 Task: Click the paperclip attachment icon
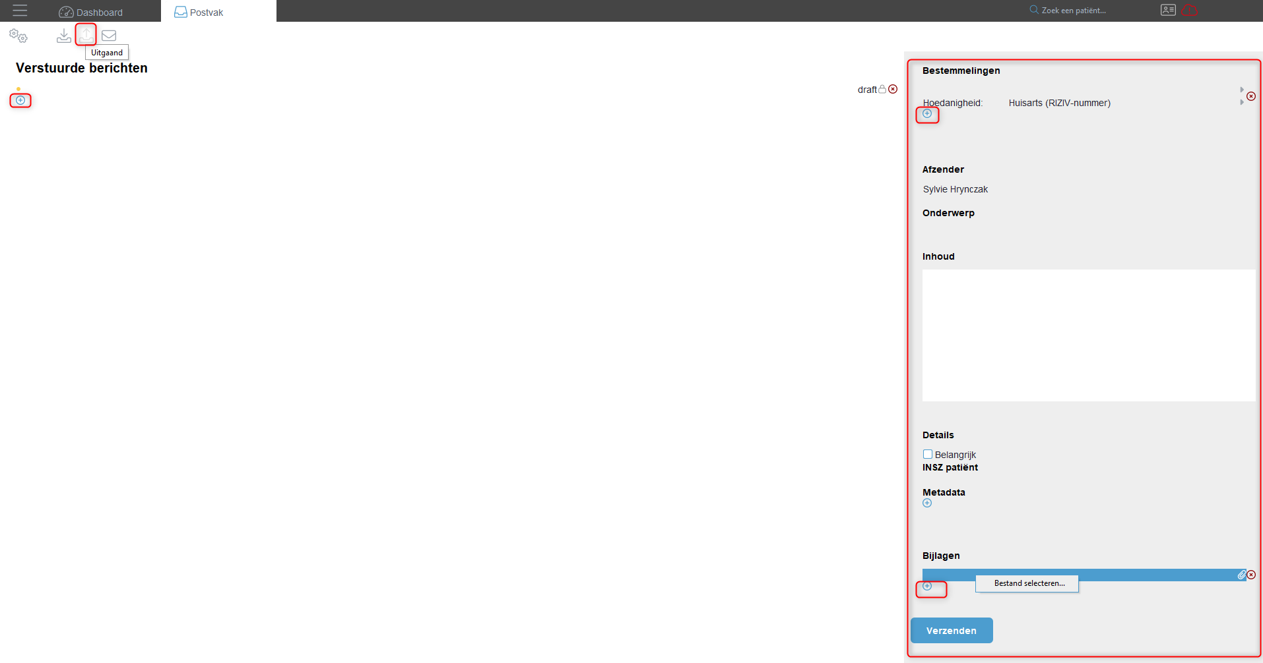(x=1241, y=575)
